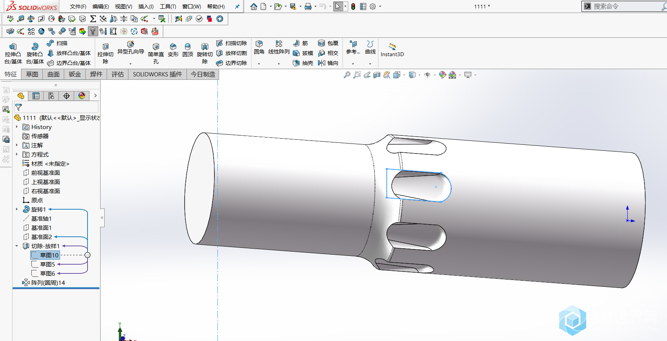
Task: Choose the Lofted Cut (放样切割) tool
Action: (232, 53)
